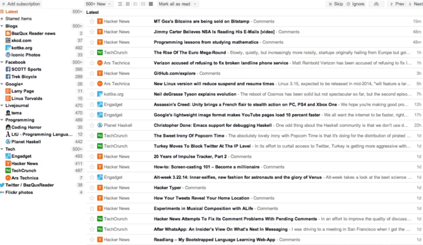The image size is (423, 245).
Task: Star Google's lightweight image format article
Action: click(x=92, y=115)
